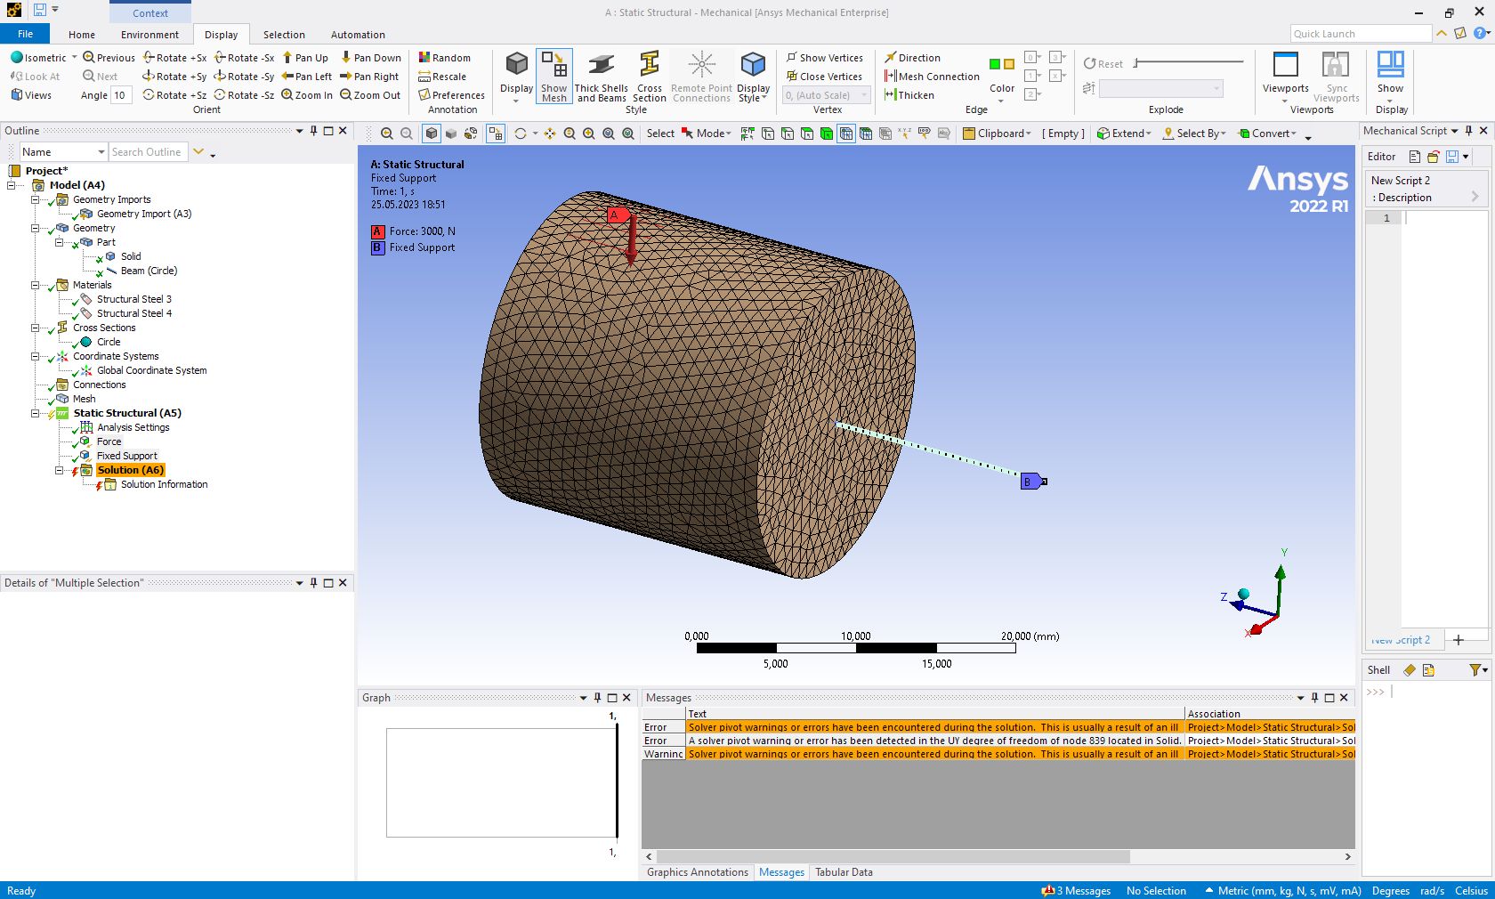
Task: Open the Convert selection dropdown
Action: [1267, 134]
